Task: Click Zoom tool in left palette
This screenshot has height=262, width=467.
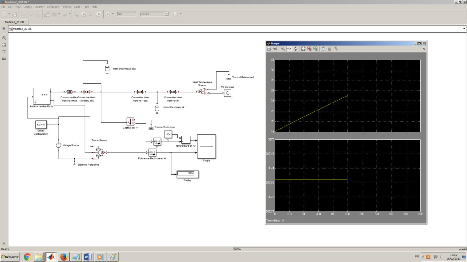Action: click(x=4, y=38)
